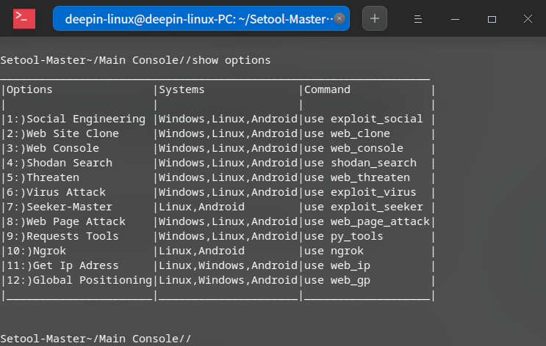Click the Social Engineering option row

[76, 119]
